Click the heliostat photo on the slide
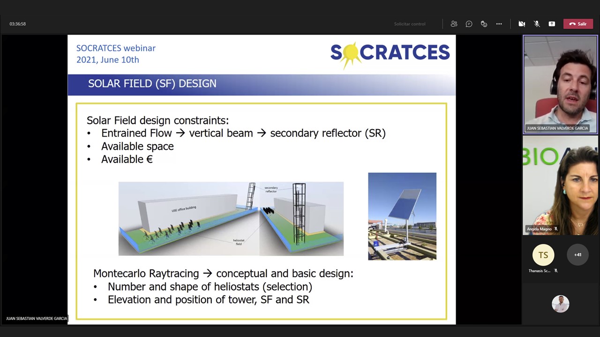 click(x=402, y=216)
